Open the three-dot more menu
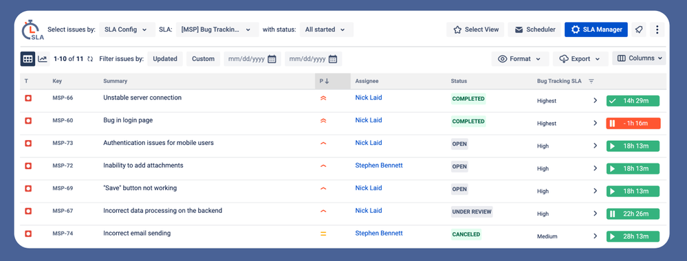This screenshot has width=687, height=261. [657, 30]
